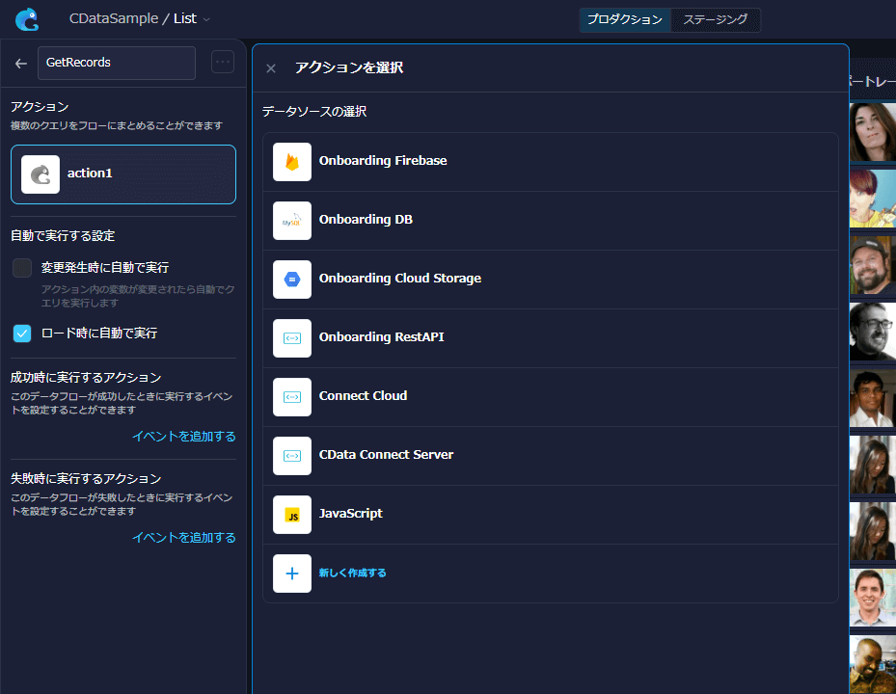Click the CData Connect Server icon
Viewport: 896px width, 694px height.
[292, 456]
